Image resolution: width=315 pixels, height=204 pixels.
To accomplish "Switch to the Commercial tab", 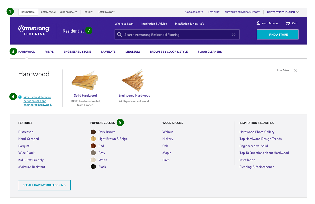I will 49,12.
